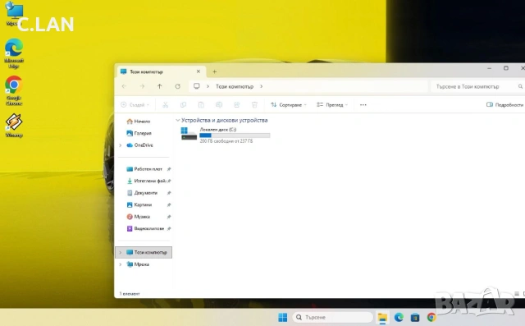Add a new Explorer tab
The image size is (525, 326).
(215, 71)
